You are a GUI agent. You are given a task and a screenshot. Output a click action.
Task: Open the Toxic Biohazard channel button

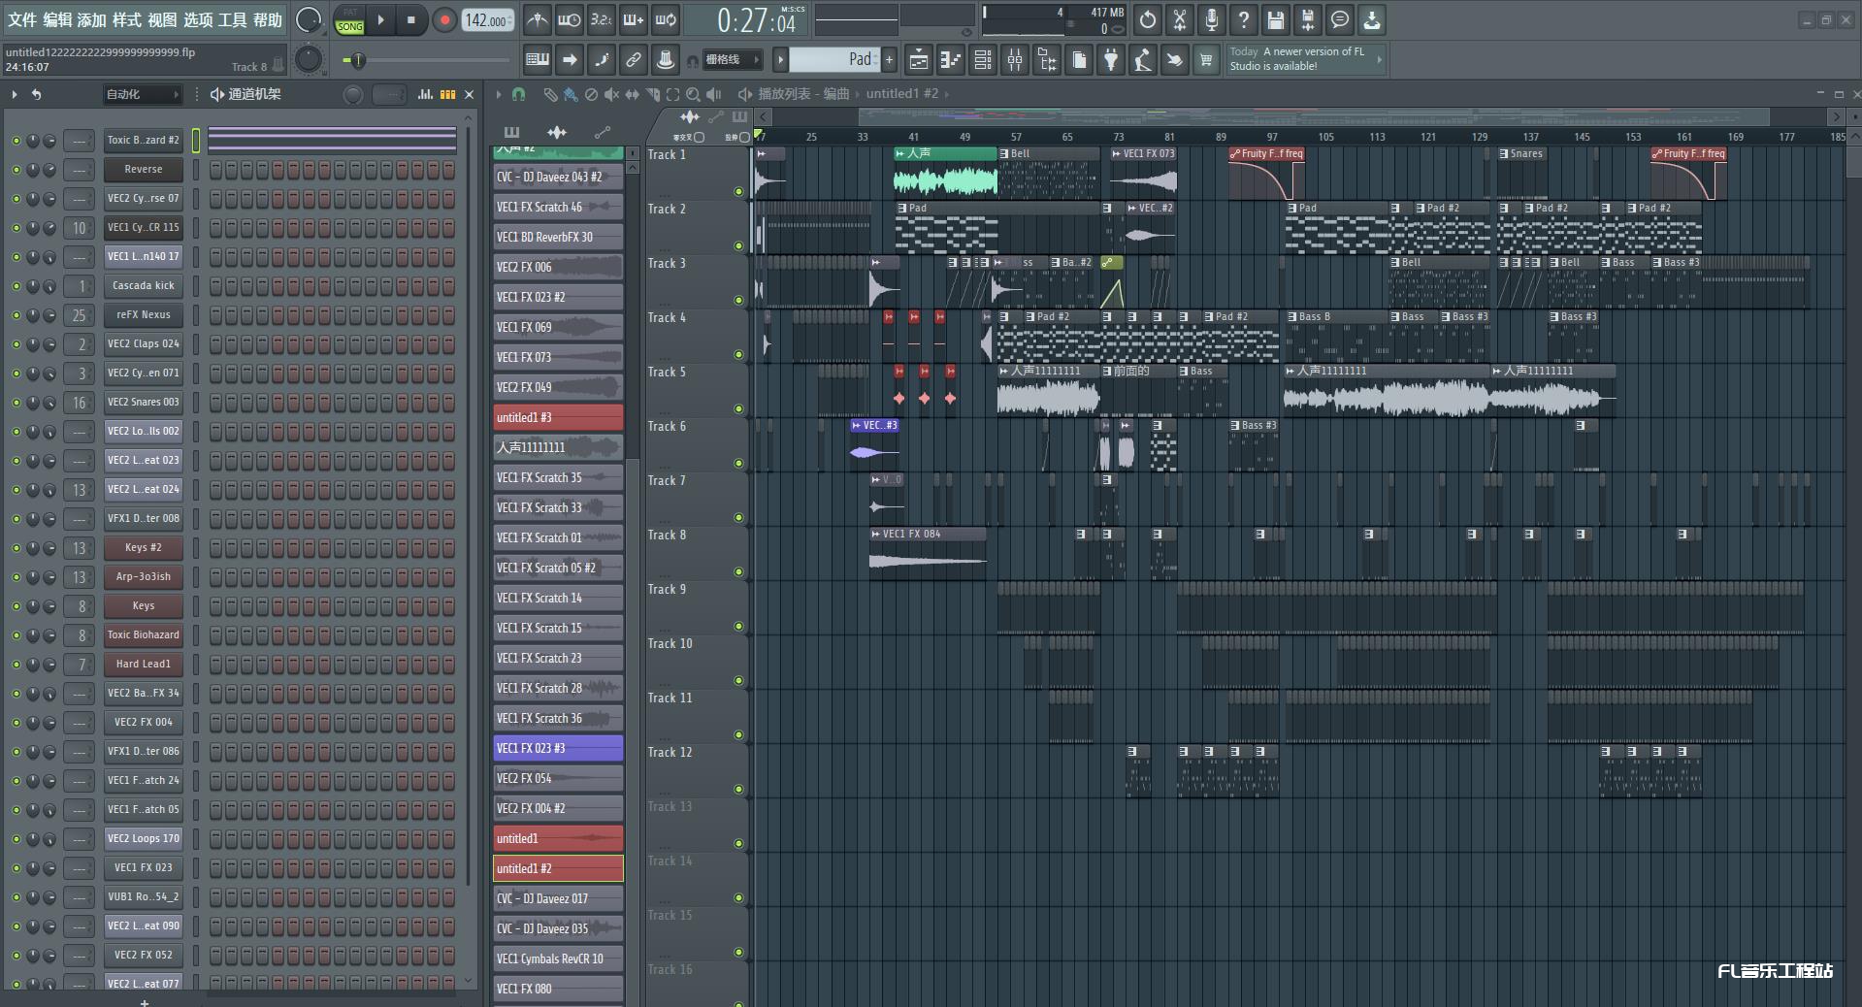[144, 635]
